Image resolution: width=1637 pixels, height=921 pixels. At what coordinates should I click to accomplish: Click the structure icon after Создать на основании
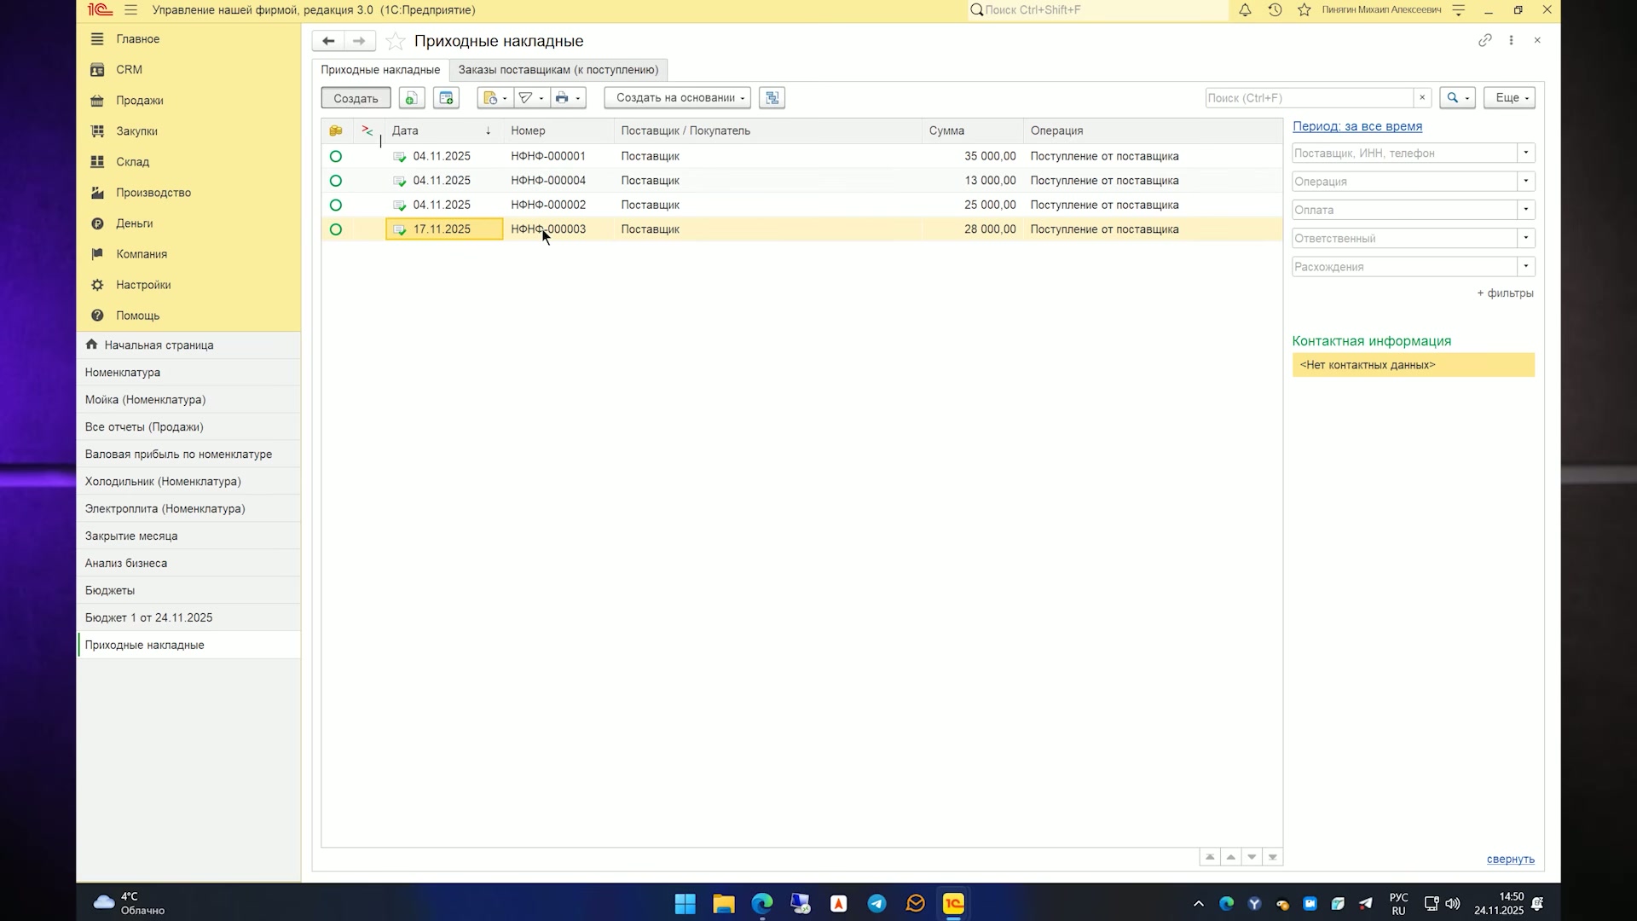click(x=772, y=98)
